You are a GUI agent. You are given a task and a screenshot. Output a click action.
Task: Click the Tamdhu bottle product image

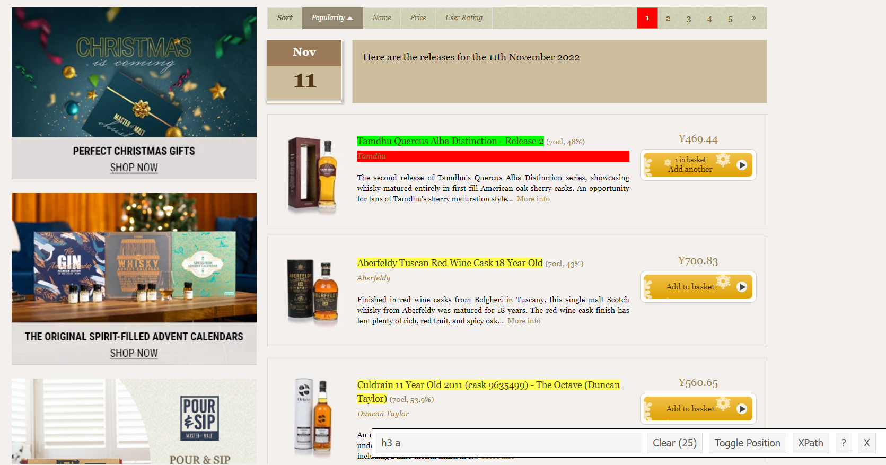[312, 175]
